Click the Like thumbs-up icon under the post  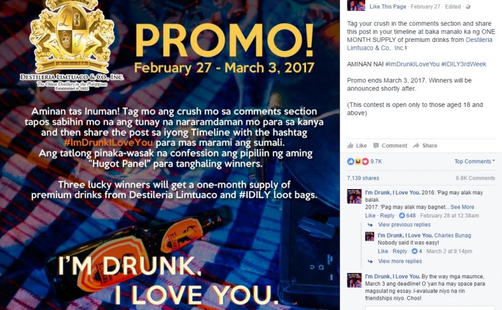click(350, 145)
